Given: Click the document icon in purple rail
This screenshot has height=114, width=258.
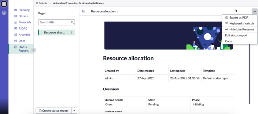Looking at the screenshot, I should click(4, 13).
